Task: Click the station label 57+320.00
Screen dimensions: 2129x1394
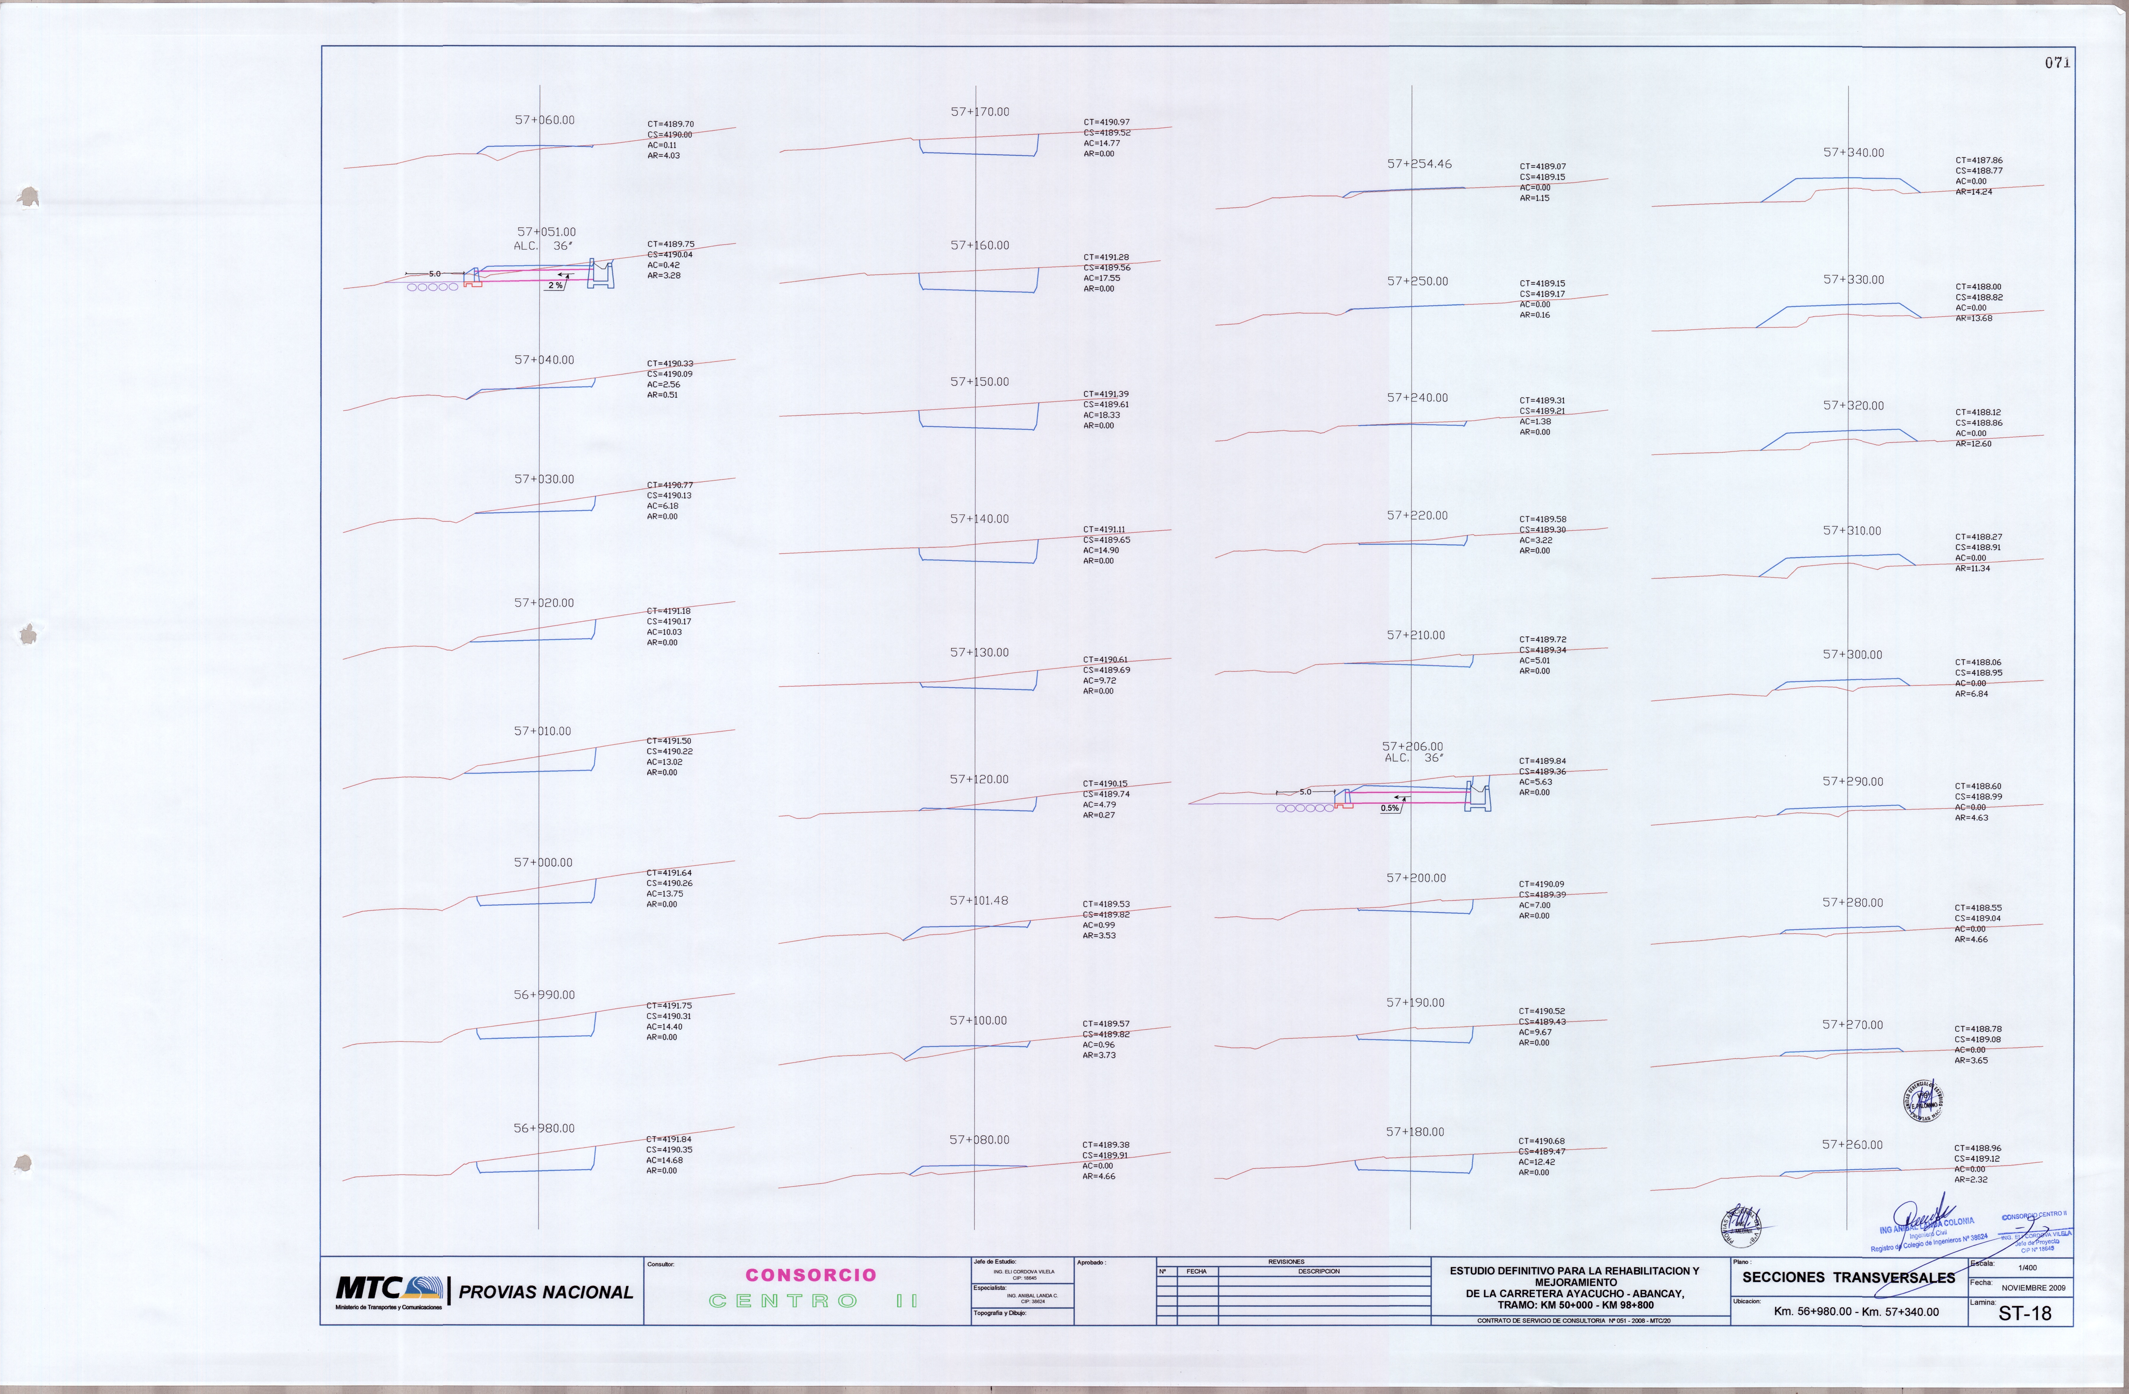Action: pyautogui.click(x=1853, y=406)
